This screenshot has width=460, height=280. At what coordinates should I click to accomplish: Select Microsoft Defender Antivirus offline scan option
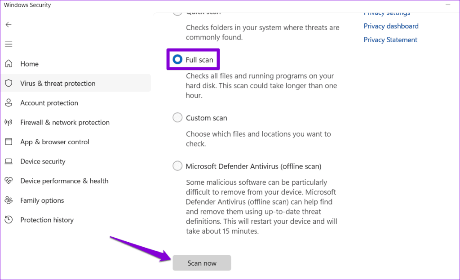click(177, 166)
